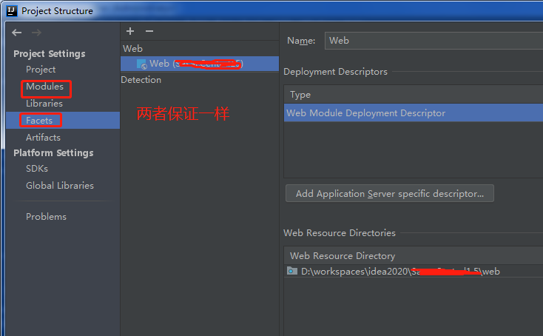The height and width of the screenshot is (336, 543).
Task: Click the Name input field containing Web
Action: pos(434,41)
